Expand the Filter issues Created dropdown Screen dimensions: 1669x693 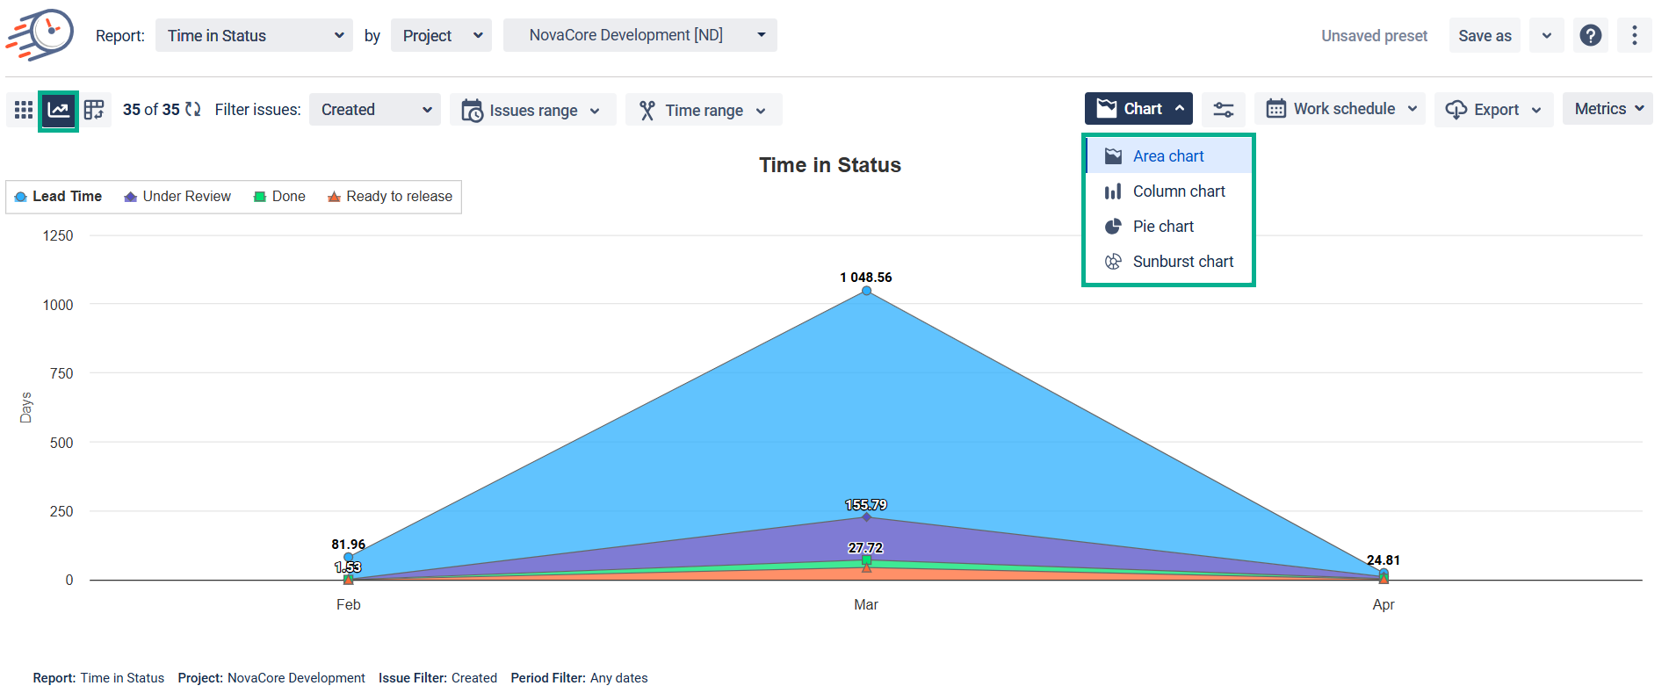(375, 110)
